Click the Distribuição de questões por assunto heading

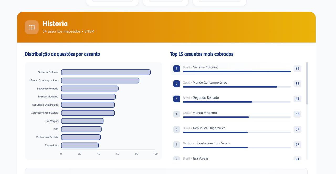(x=62, y=54)
